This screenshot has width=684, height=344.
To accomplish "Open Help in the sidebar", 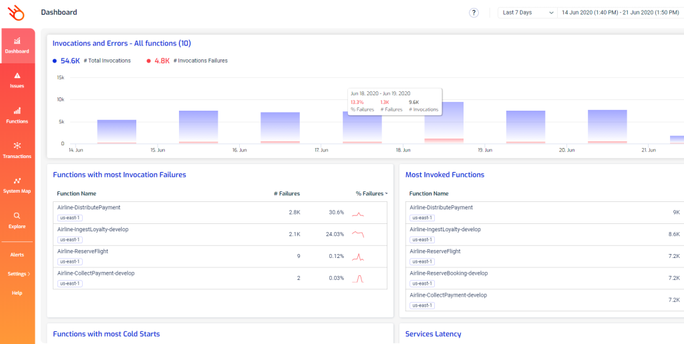I will pyautogui.click(x=17, y=293).
